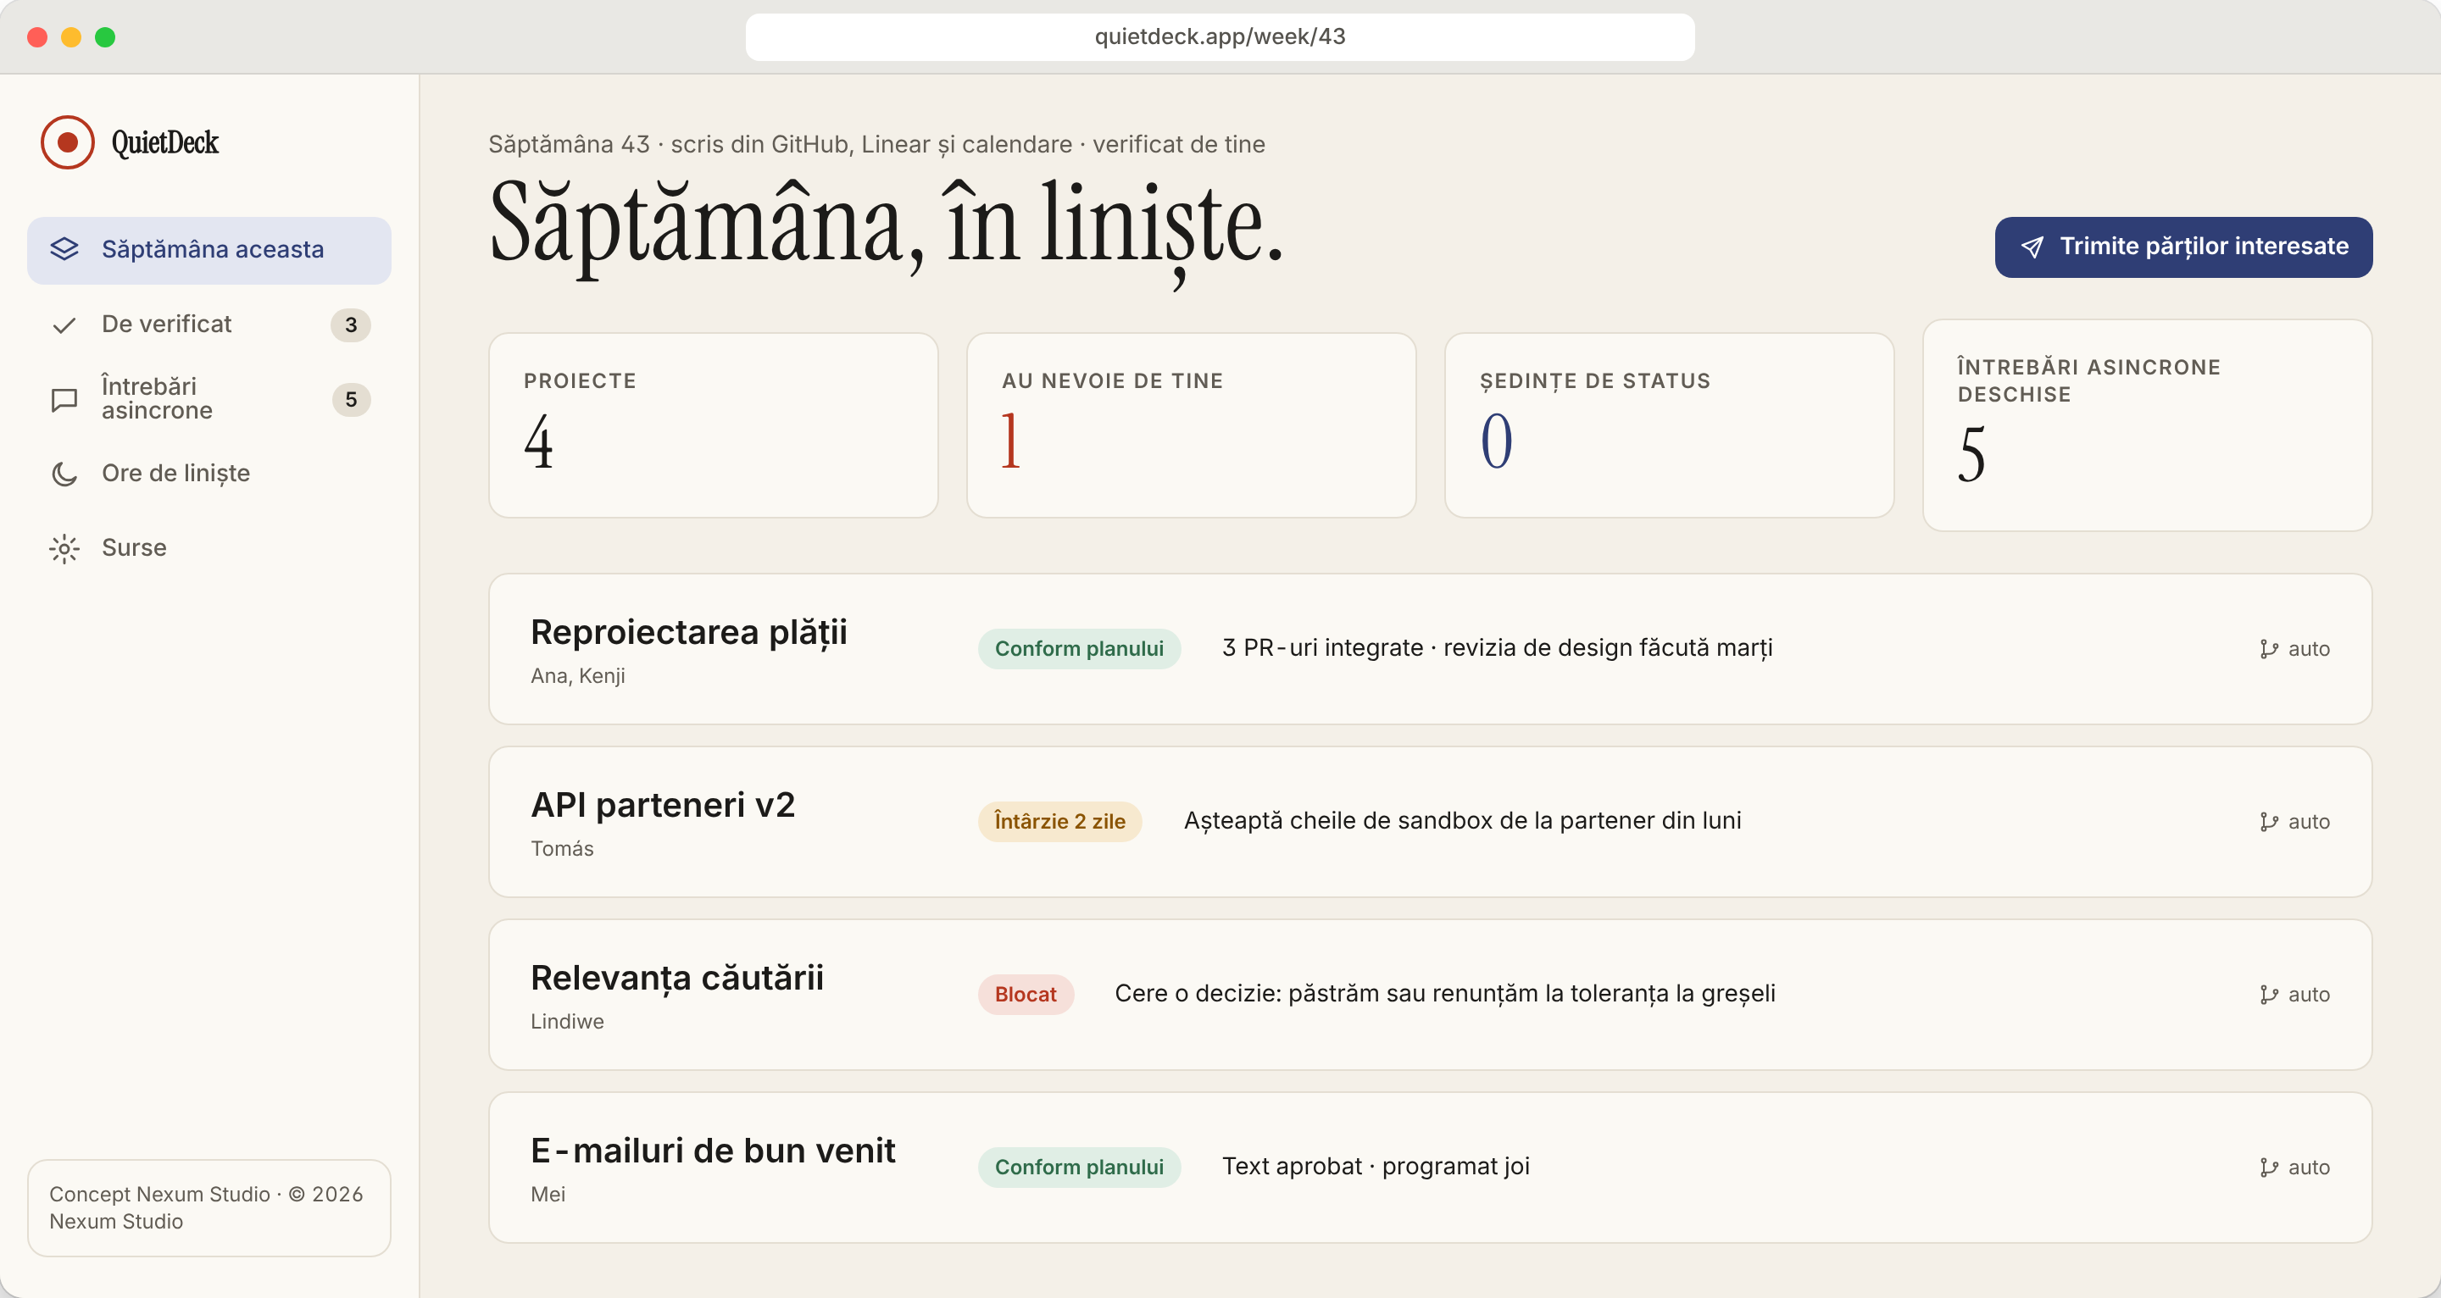Click the badge 5 next to Întrebări asincrone

coord(351,400)
